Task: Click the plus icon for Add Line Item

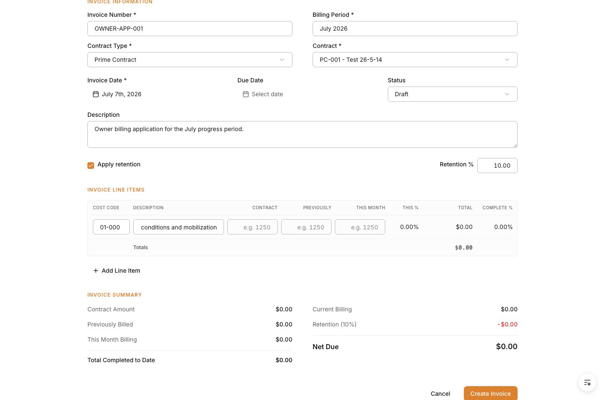Action: (96, 271)
